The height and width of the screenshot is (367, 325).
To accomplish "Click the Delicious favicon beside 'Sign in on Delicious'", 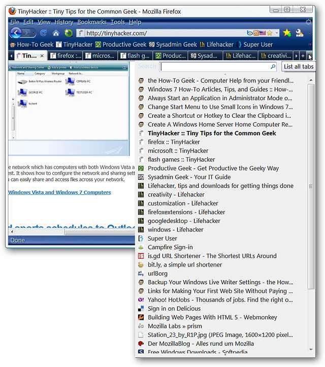I will (141, 309).
